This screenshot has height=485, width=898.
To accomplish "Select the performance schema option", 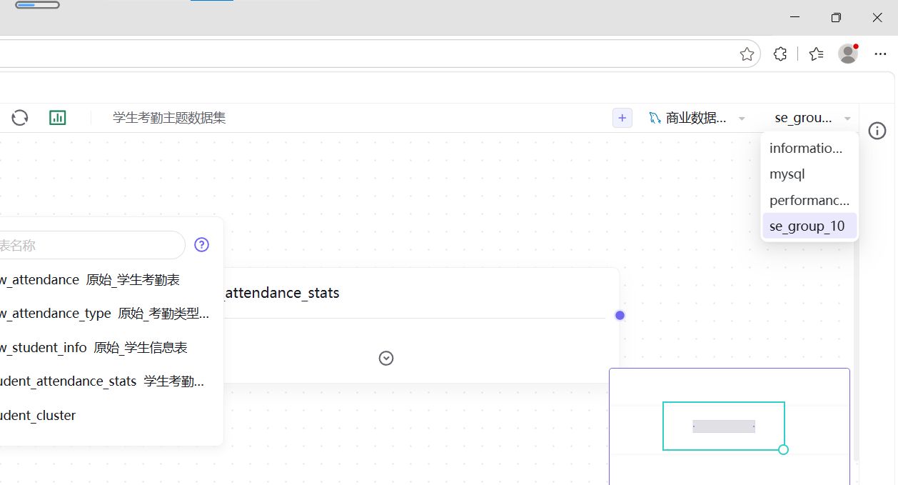I will coord(809,201).
